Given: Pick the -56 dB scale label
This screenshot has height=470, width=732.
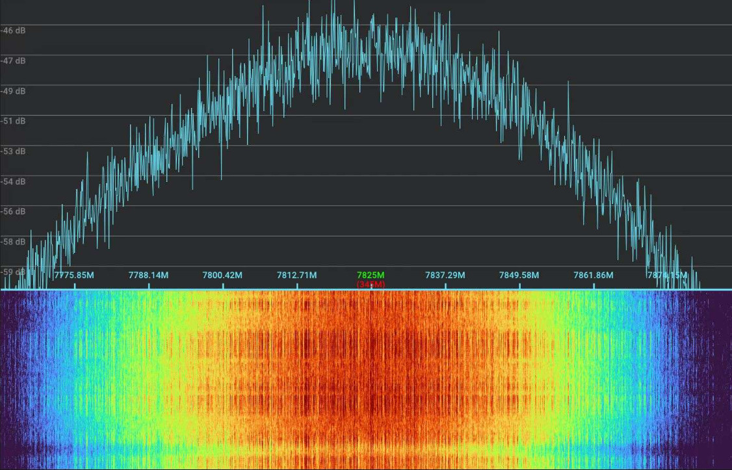Looking at the screenshot, I should point(13,211).
